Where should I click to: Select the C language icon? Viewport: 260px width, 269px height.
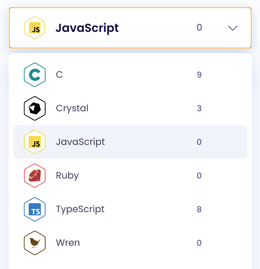(x=35, y=74)
